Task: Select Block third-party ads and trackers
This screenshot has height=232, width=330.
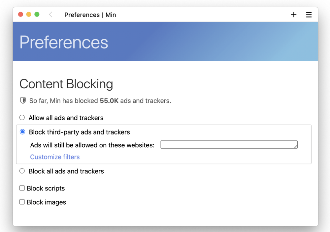Action: pos(22,132)
